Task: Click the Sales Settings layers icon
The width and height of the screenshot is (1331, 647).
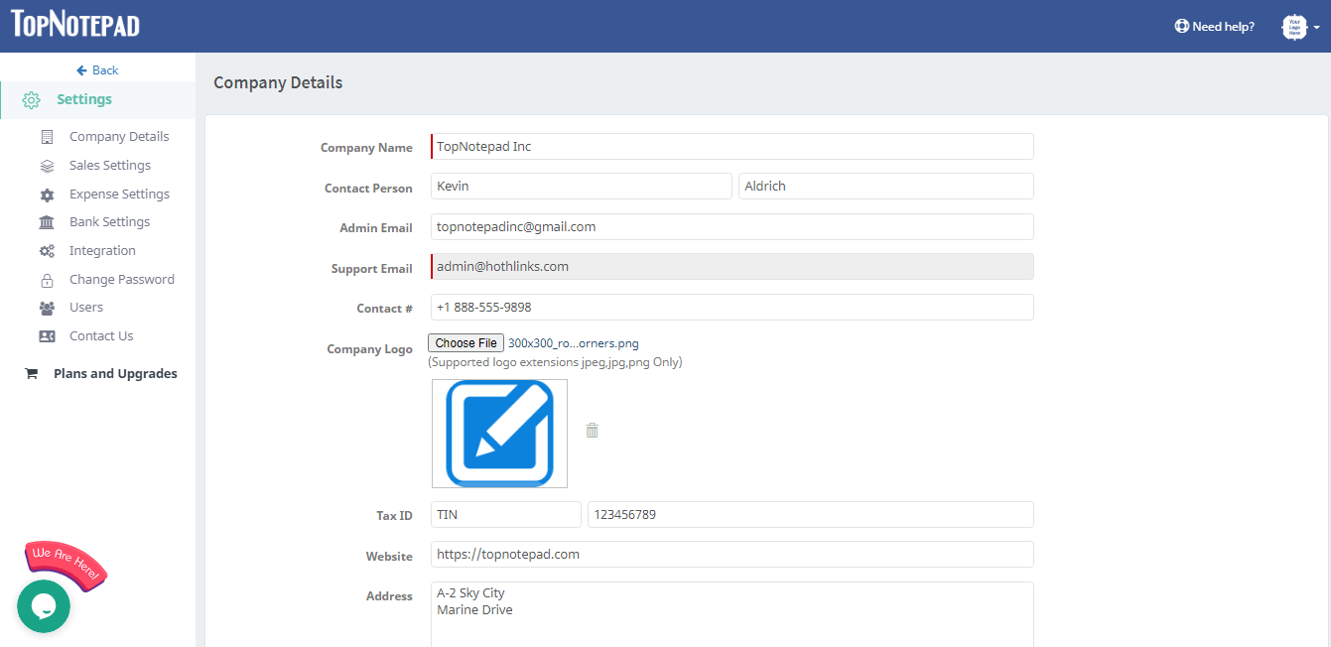Action: click(x=47, y=166)
